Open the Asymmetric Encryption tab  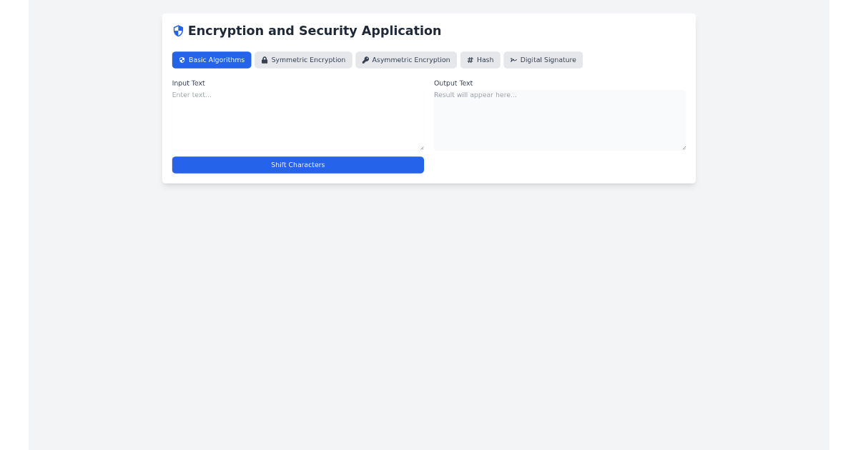tap(406, 60)
